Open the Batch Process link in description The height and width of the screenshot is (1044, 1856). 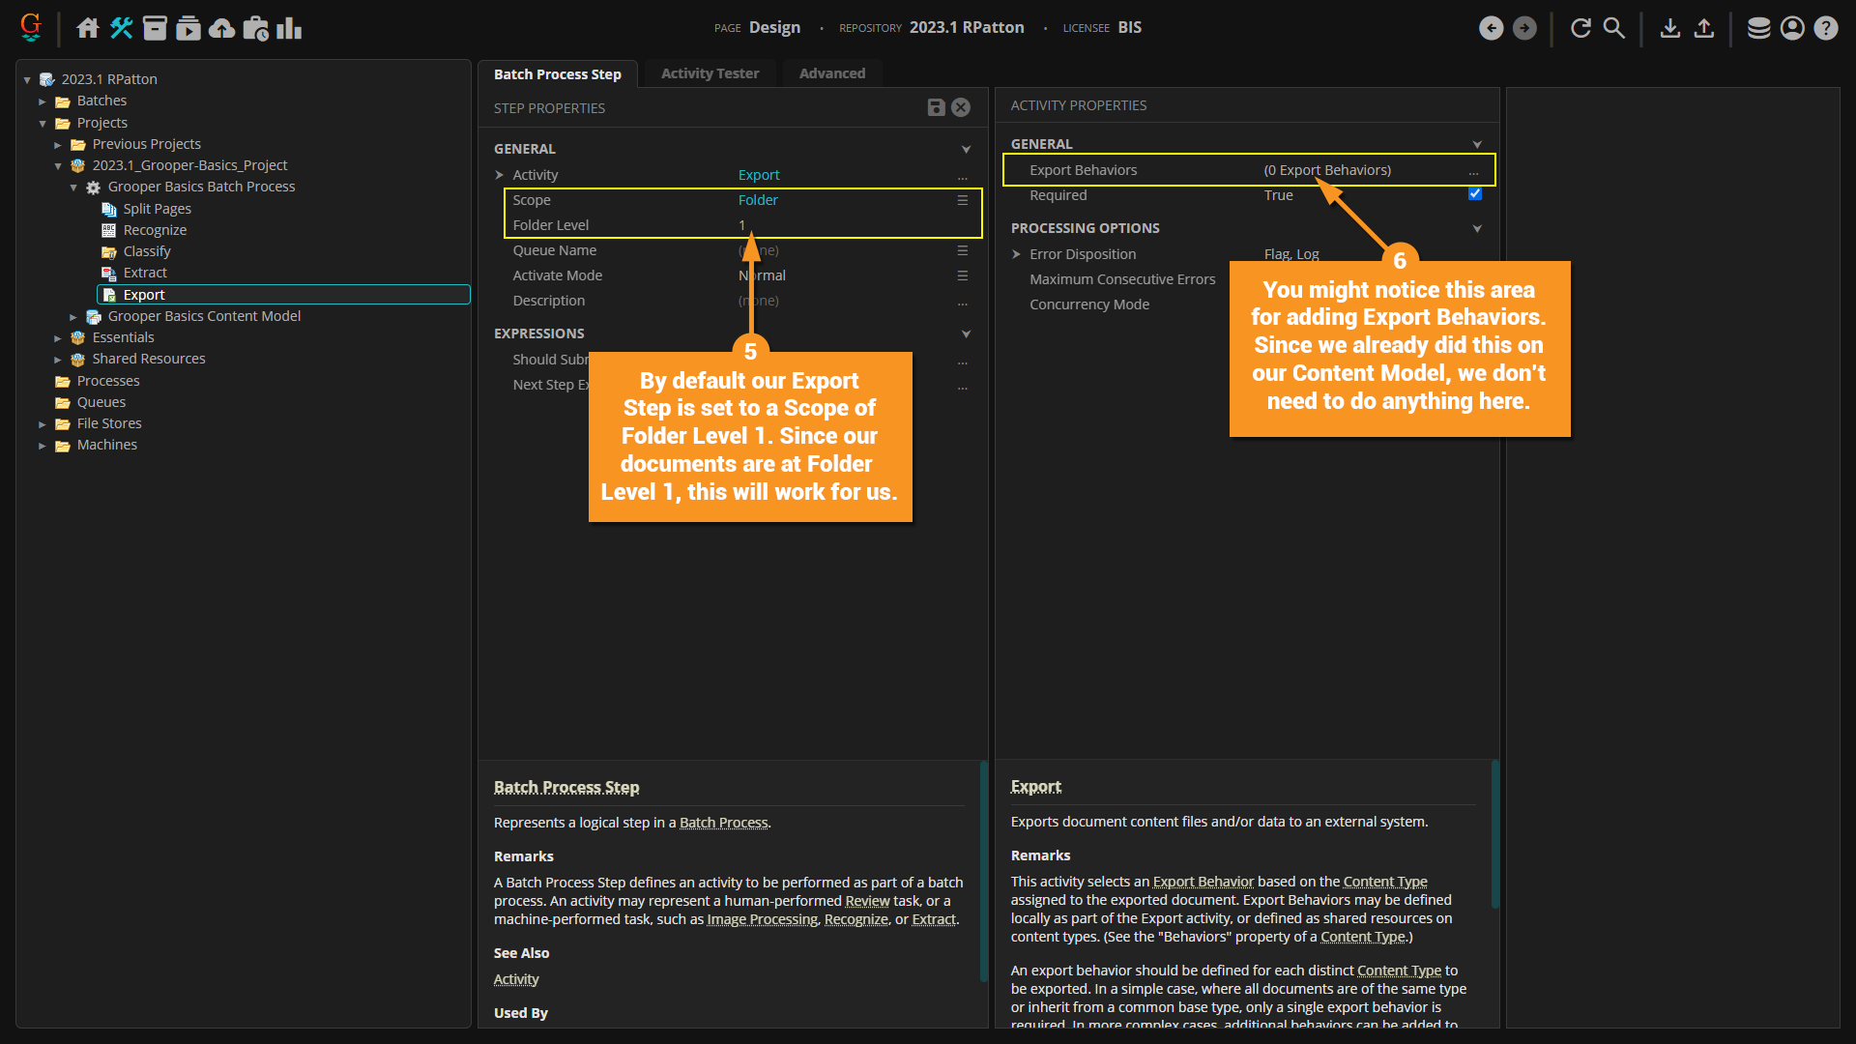(x=723, y=823)
